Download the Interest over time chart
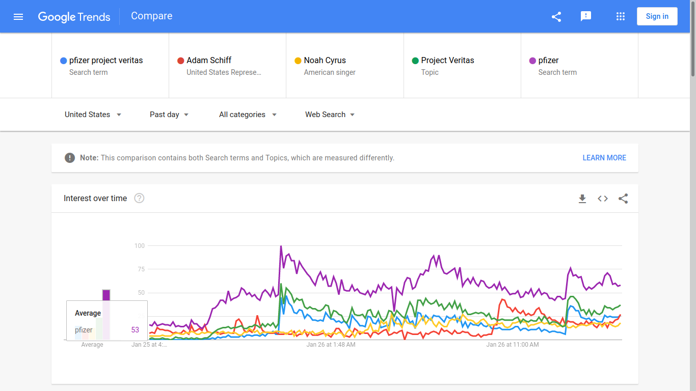The image size is (696, 391). [x=582, y=199]
